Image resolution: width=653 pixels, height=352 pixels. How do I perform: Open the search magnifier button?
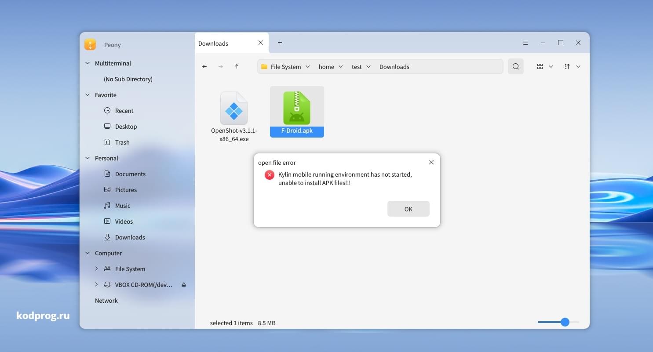(516, 66)
